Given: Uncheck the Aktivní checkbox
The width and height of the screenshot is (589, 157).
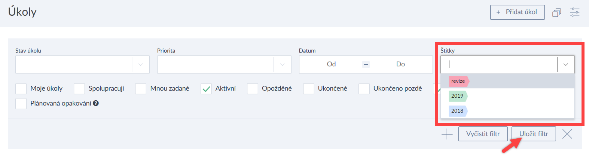Looking at the screenshot, I should pyautogui.click(x=206, y=89).
